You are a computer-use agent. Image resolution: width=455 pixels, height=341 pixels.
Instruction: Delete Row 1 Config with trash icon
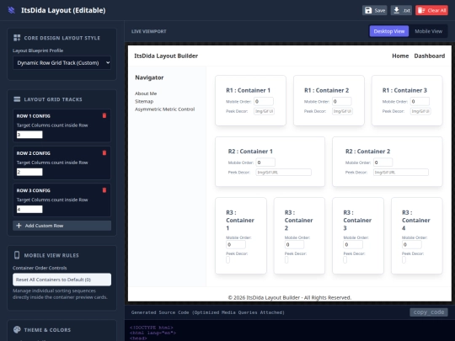tap(104, 115)
